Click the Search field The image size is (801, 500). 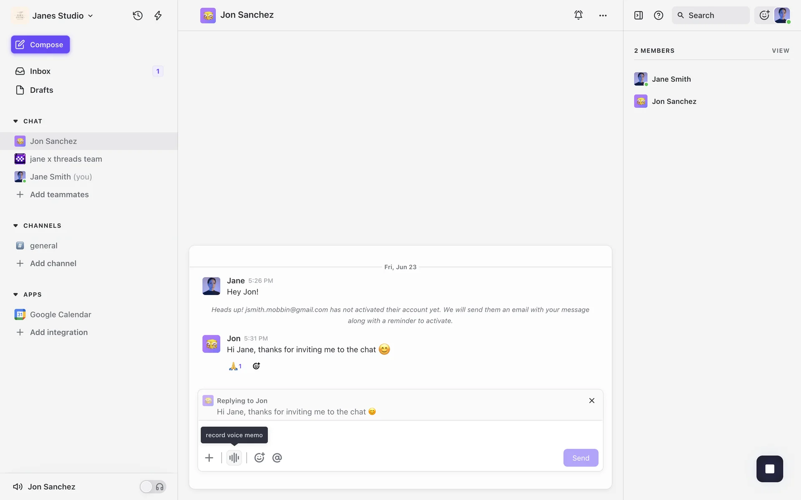pyautogui.click(x=710, y=15)
